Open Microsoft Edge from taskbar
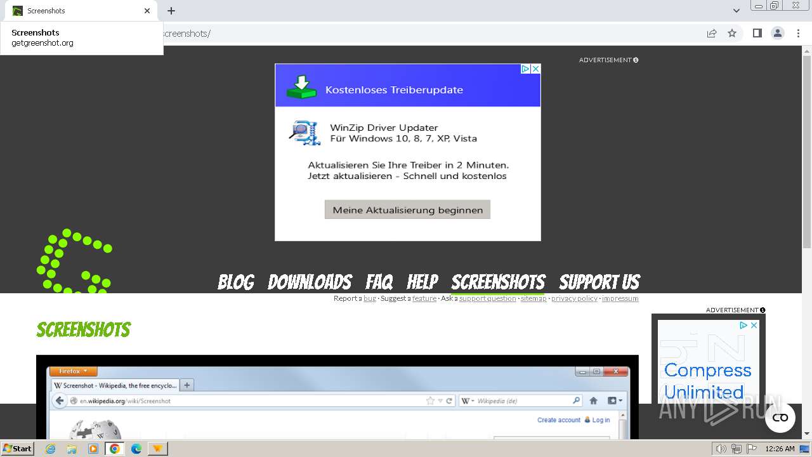The image size is (812, 457). (136, 449)
